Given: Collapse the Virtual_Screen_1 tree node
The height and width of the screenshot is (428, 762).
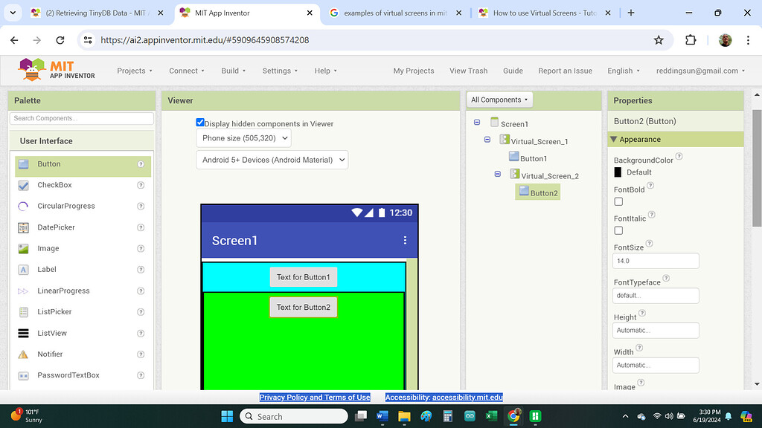Looking at the screenshot, I should (x=487, y=139).
